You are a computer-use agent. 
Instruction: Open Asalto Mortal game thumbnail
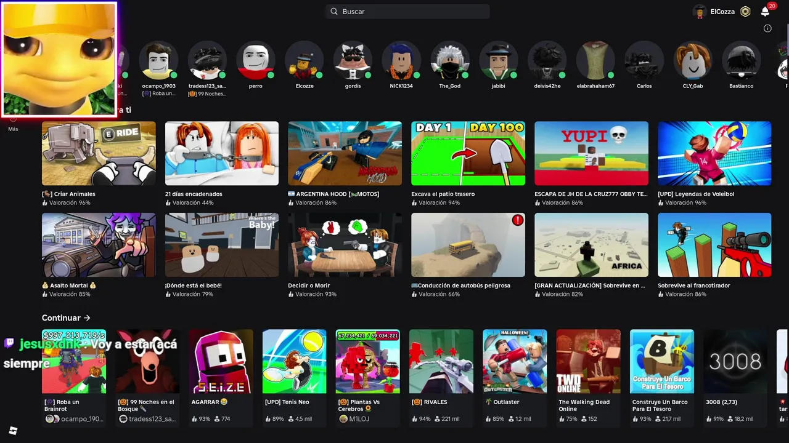click(99, 245)
